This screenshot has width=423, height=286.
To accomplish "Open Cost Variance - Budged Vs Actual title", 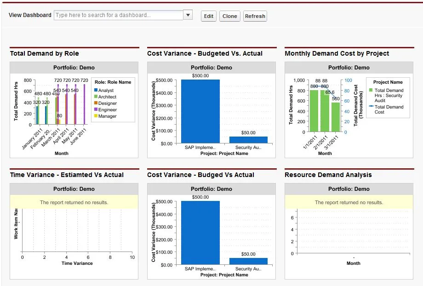I will click(201, 175).
